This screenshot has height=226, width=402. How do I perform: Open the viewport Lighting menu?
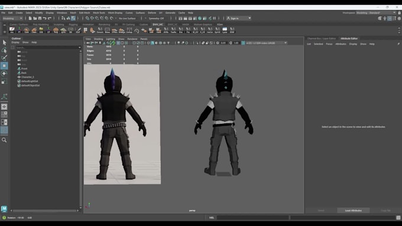tap(111, 39)
